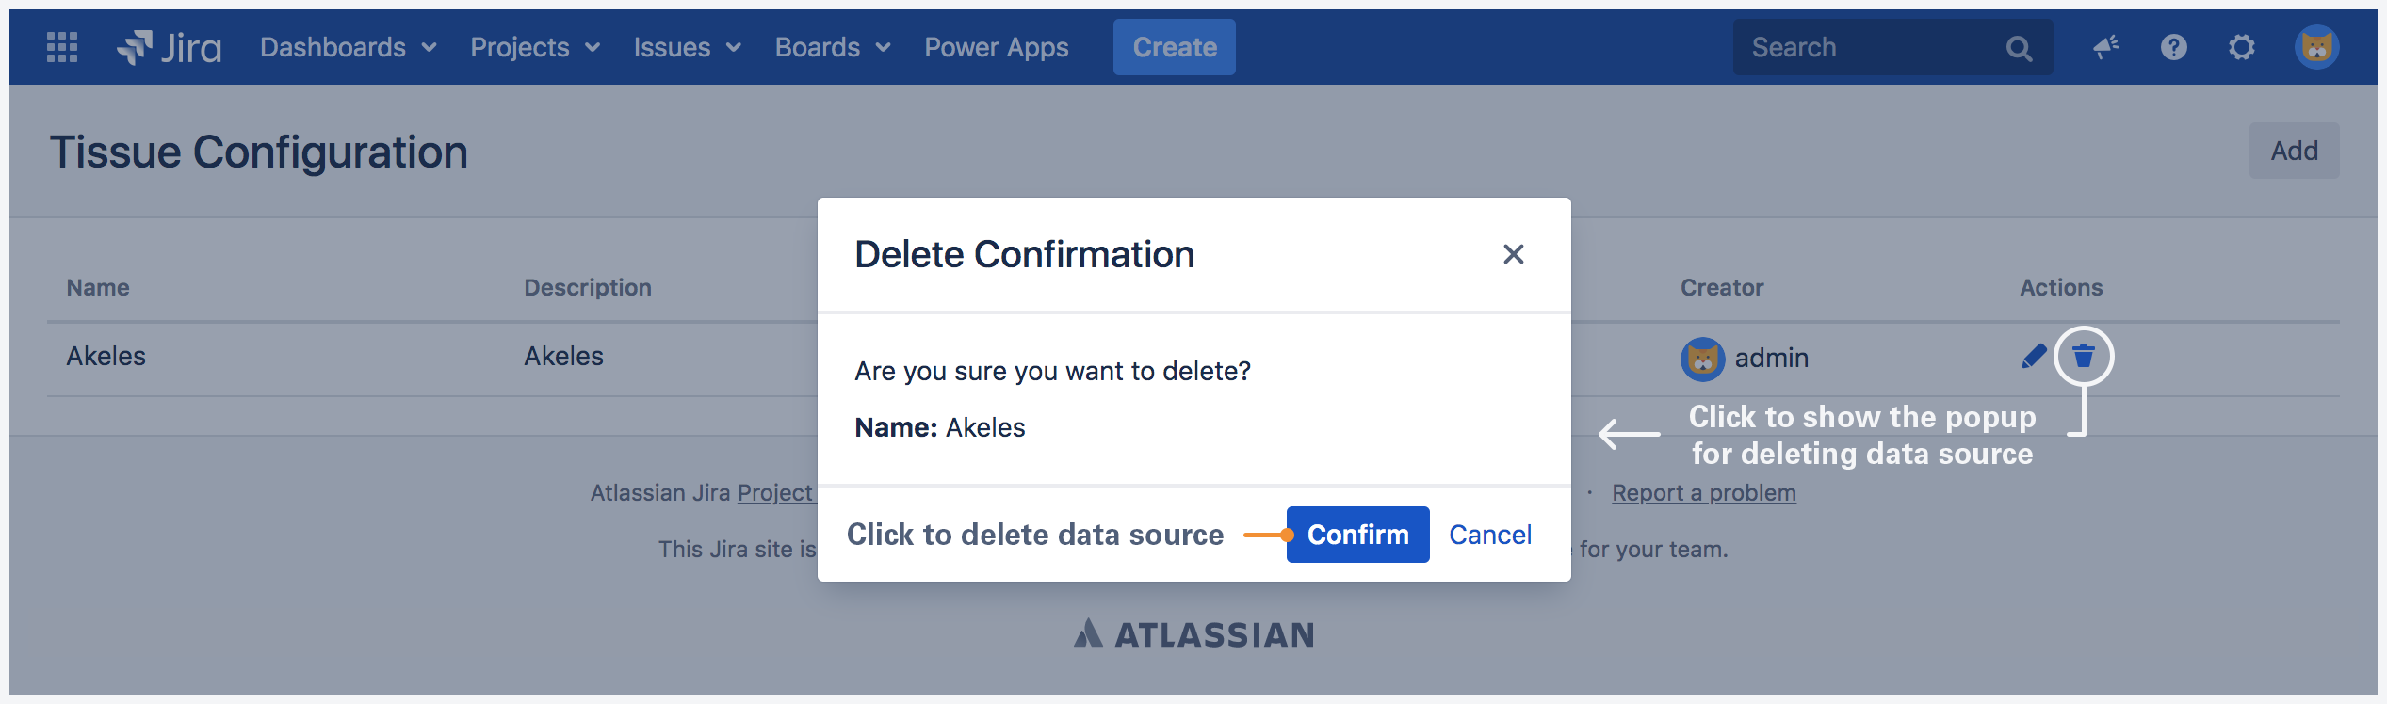Open the feedback megaphone icon
Screen dimensions: 2387x704
coord(2106,47)
